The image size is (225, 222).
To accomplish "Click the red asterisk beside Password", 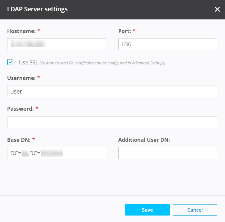I will point(37,109).
